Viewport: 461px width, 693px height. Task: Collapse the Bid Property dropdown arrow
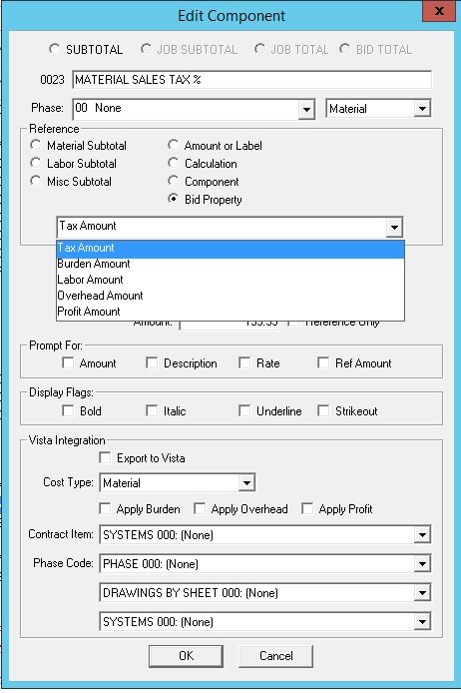pyautogui.click(x=394, y=228)
